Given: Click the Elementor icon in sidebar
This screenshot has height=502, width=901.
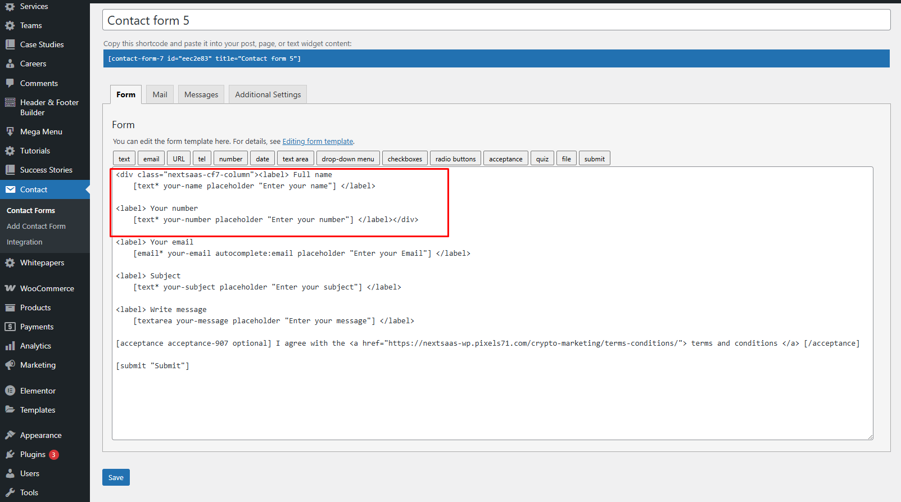Looking at the screenshot, I should [10, 391].
